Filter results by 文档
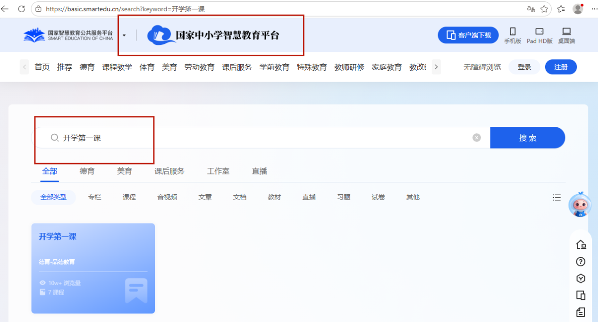This screenshot has height=322, width=598. [x=240, y=197]
